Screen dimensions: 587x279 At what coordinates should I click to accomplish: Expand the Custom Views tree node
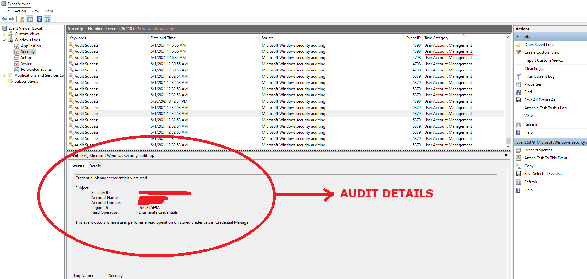[4, 34]
